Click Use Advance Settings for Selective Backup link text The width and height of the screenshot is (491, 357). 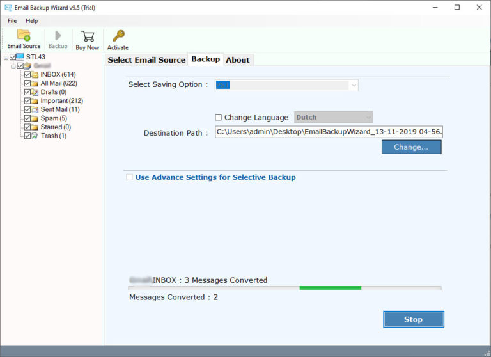215,177
